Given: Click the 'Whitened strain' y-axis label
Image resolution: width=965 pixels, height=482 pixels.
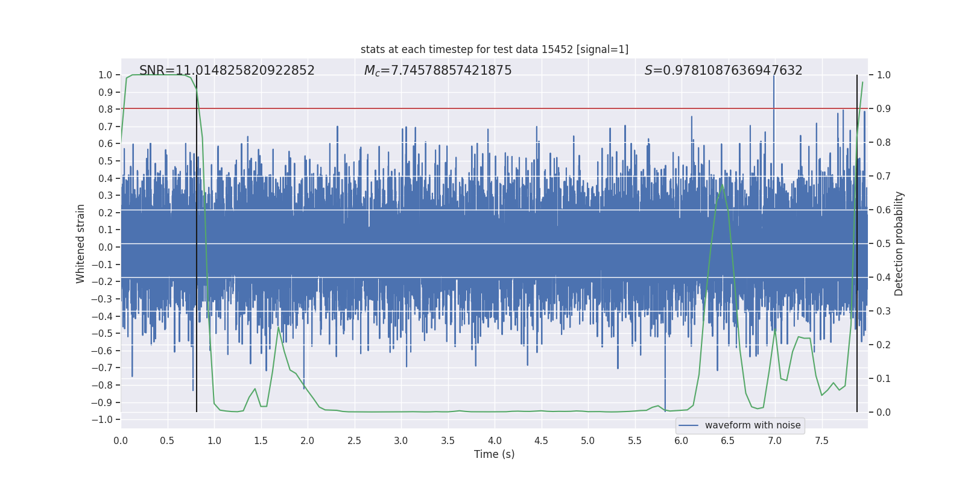Looking at the screenshot, I should click(80, 243).
